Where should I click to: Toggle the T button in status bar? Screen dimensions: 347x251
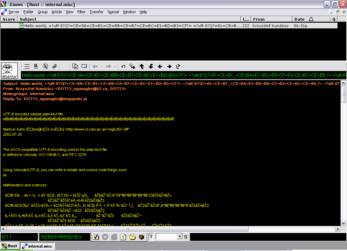151,237
